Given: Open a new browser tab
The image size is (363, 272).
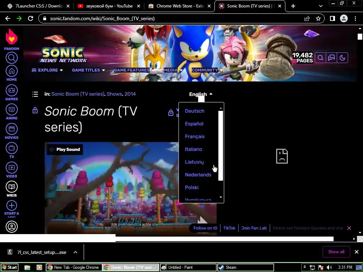Looking at the screenshot, I should click(293, 6).
